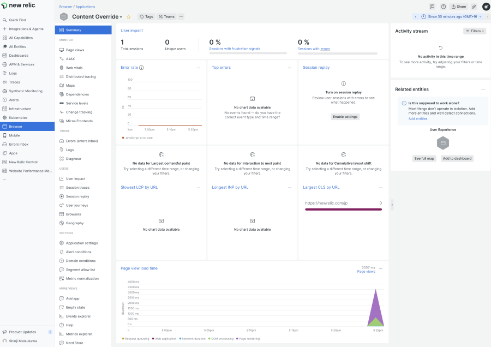
Task: Click the Tags button
Action: [x=146, y=16]
